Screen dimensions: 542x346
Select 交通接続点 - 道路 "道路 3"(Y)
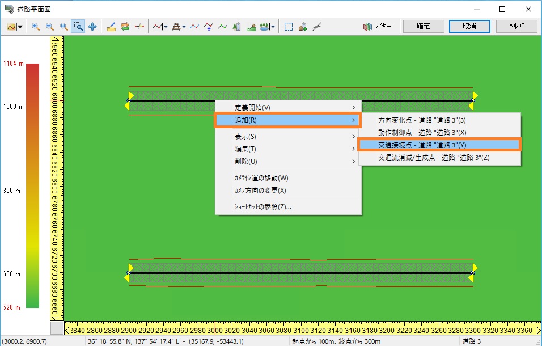(x=439, y=145)
